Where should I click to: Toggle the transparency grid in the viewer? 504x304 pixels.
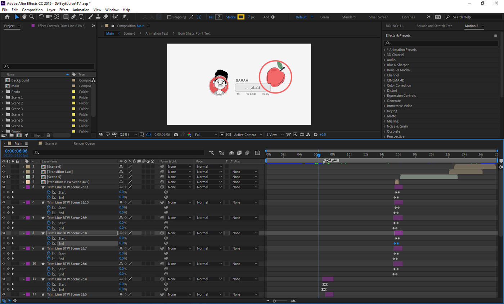click(228, 135)
